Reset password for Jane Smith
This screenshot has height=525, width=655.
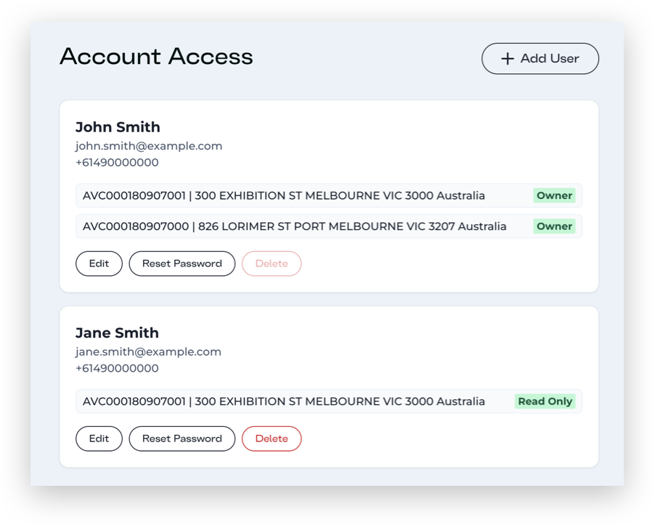click(x=182, y=439)
